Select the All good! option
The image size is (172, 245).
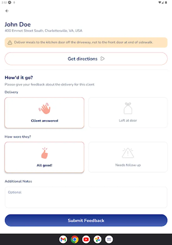pos(44,157)
